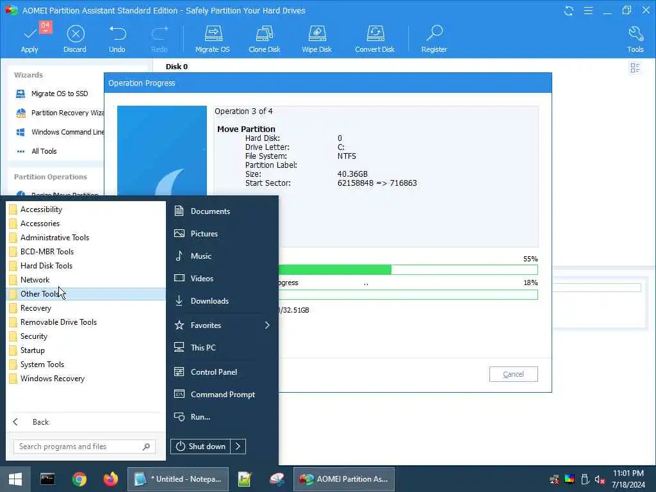656x492 pixels.
Task: Open the Tools wrench icon
Action: click(x=635, y=38)
